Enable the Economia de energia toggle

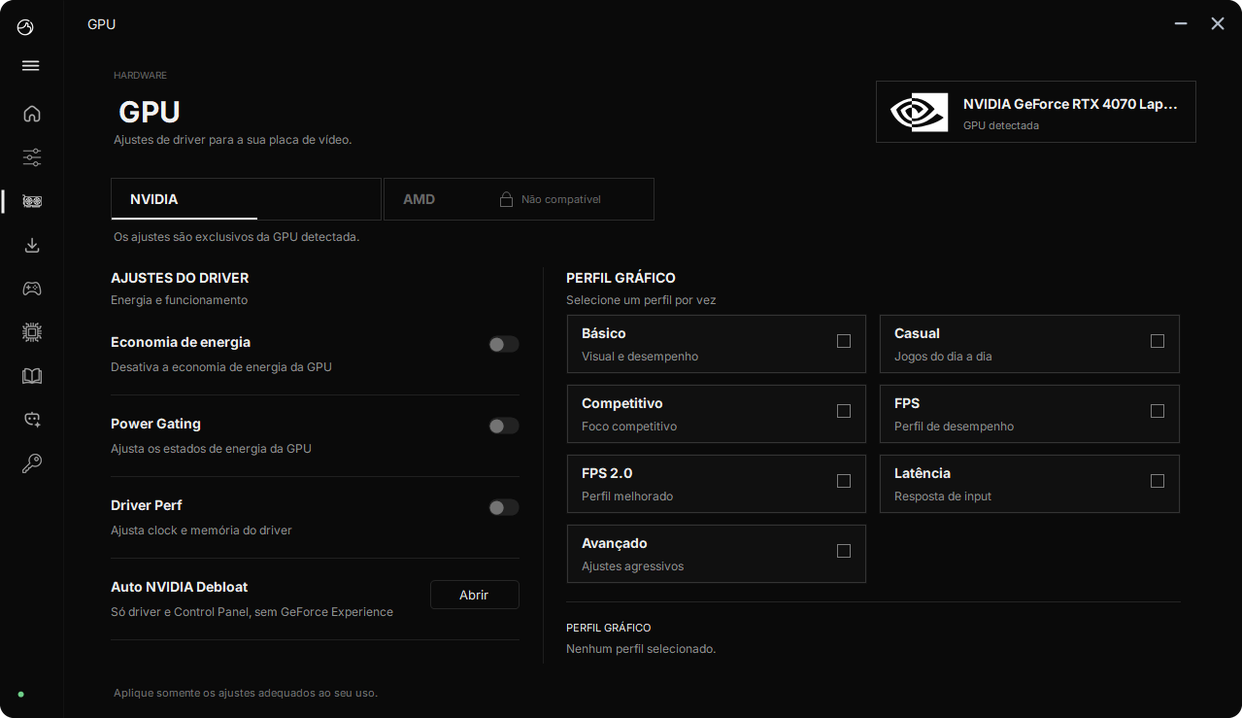pyautogui.click(x=504, y=344)
